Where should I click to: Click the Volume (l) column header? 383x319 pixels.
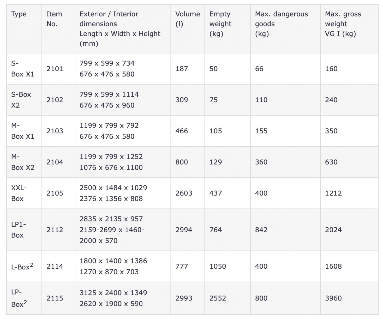pyautogui.click(x=187, y=19)
